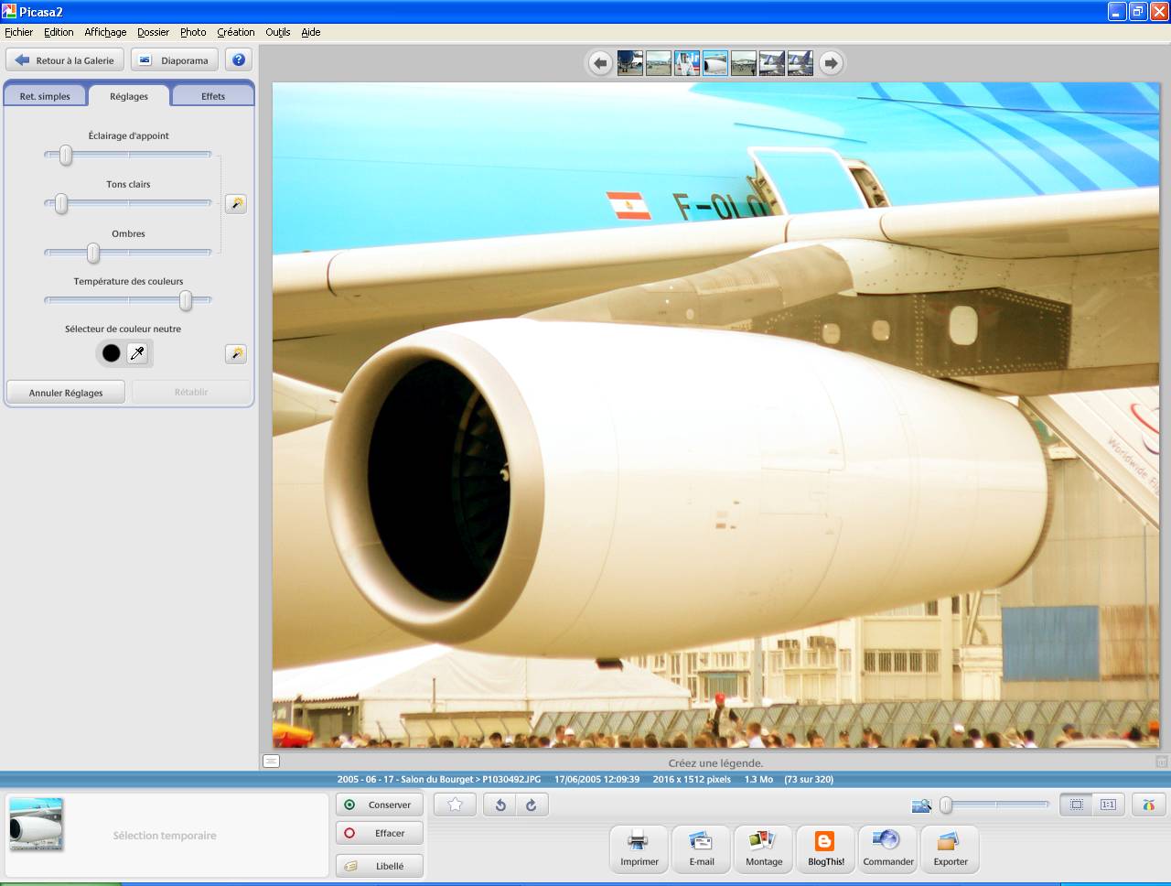Add star rating to the photo
The height and width of the screenshot is (886, 1171).
point(455,805)
